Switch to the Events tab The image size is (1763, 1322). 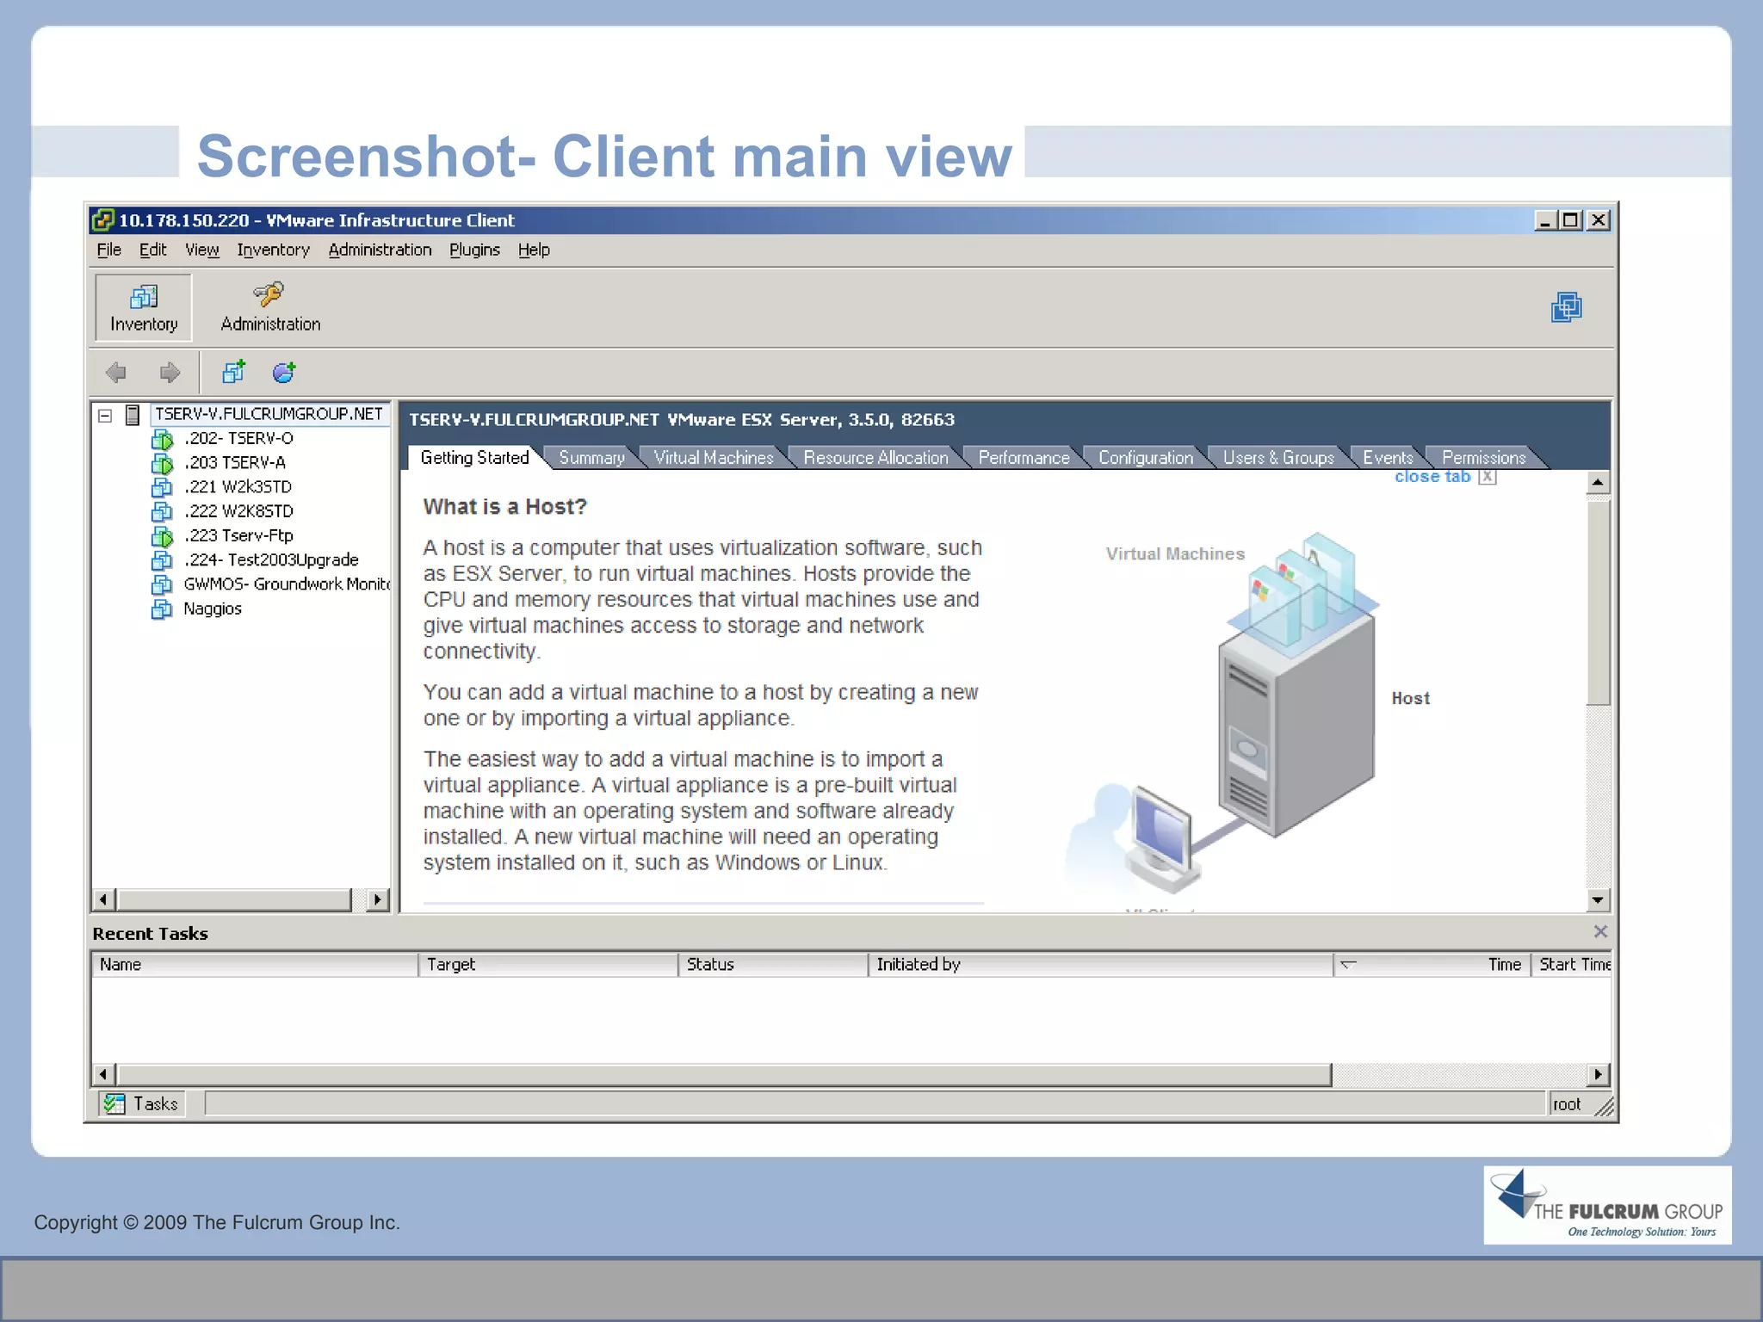1388,458
